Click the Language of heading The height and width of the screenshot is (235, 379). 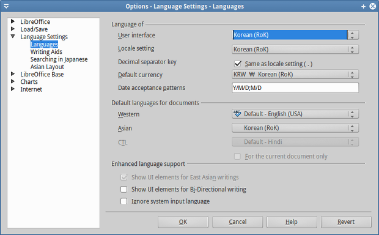[127, 24]
